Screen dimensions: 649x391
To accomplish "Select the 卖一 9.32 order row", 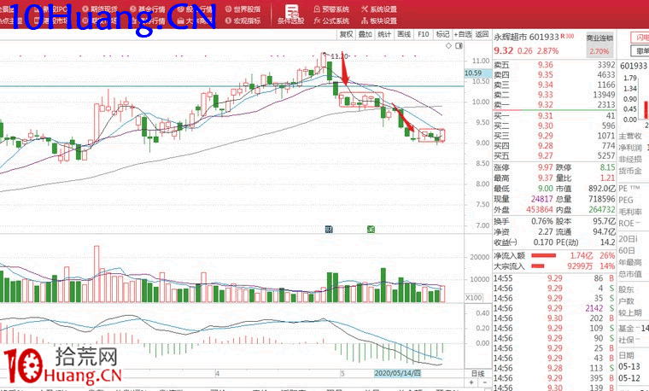I will pos(554,105).
